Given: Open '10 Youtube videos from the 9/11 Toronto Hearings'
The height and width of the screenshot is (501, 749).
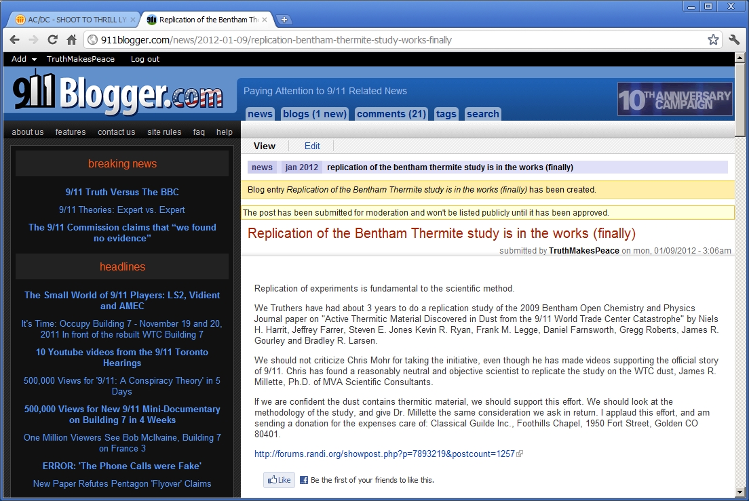Looking at the screenshot, I should (x=122, y=357).
